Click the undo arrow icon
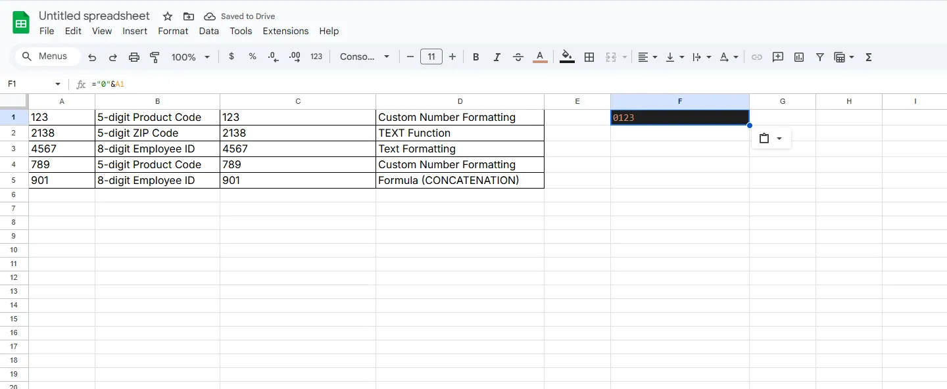Viewport: 947px width, 389px height. (92, 57)
